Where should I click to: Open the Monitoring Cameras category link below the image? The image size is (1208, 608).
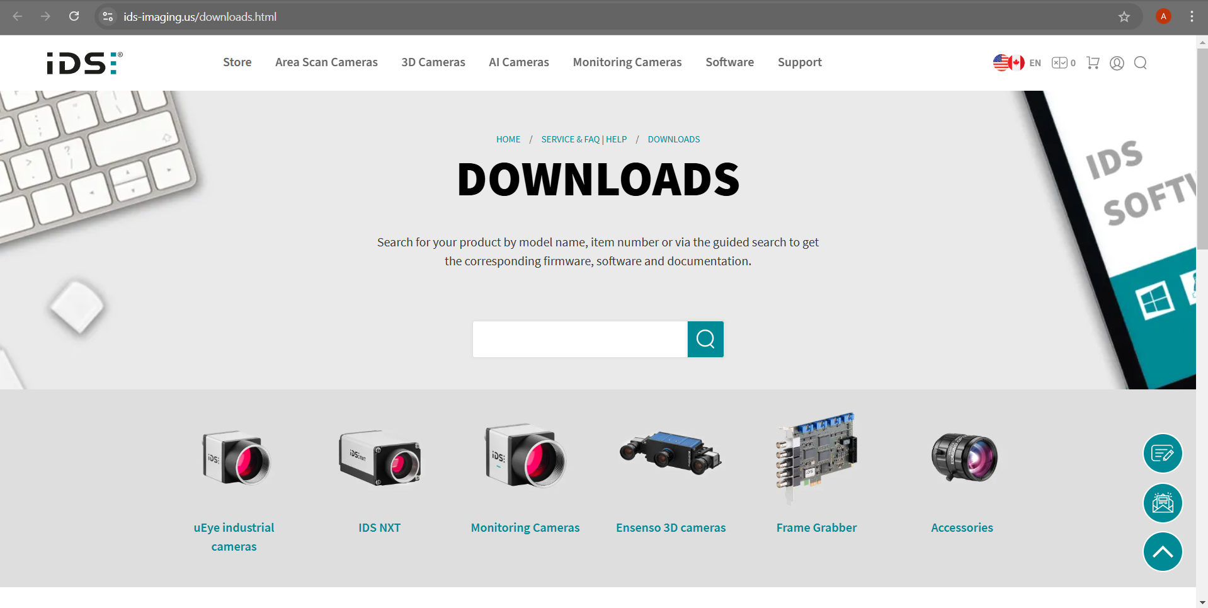click(525, 528)
